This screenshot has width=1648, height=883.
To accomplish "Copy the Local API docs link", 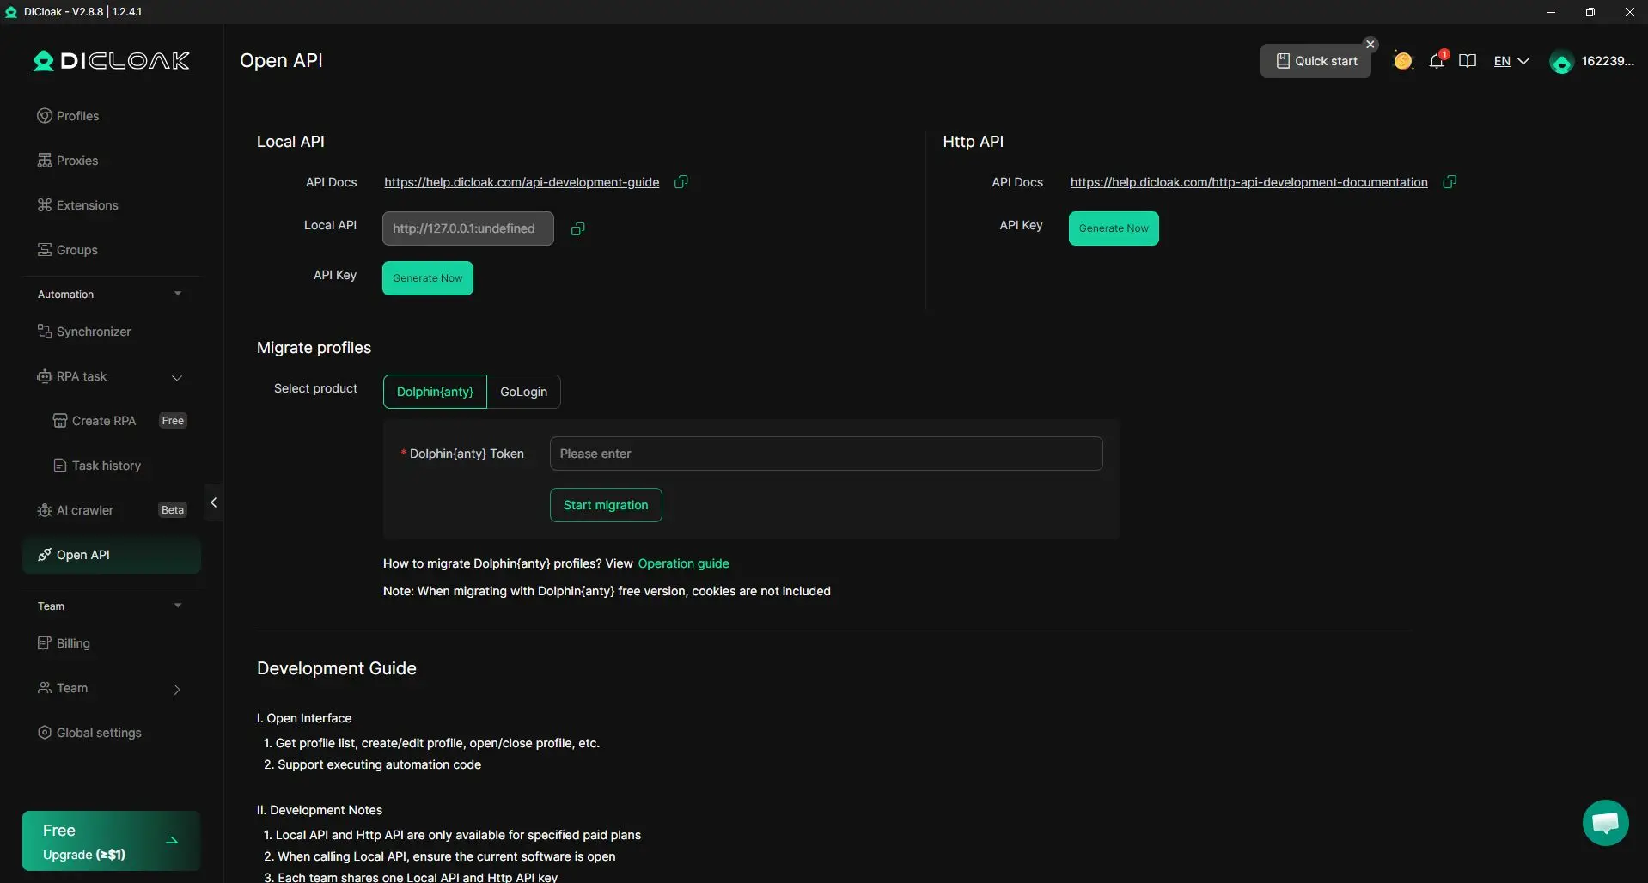I will click(x=681, y=182).
